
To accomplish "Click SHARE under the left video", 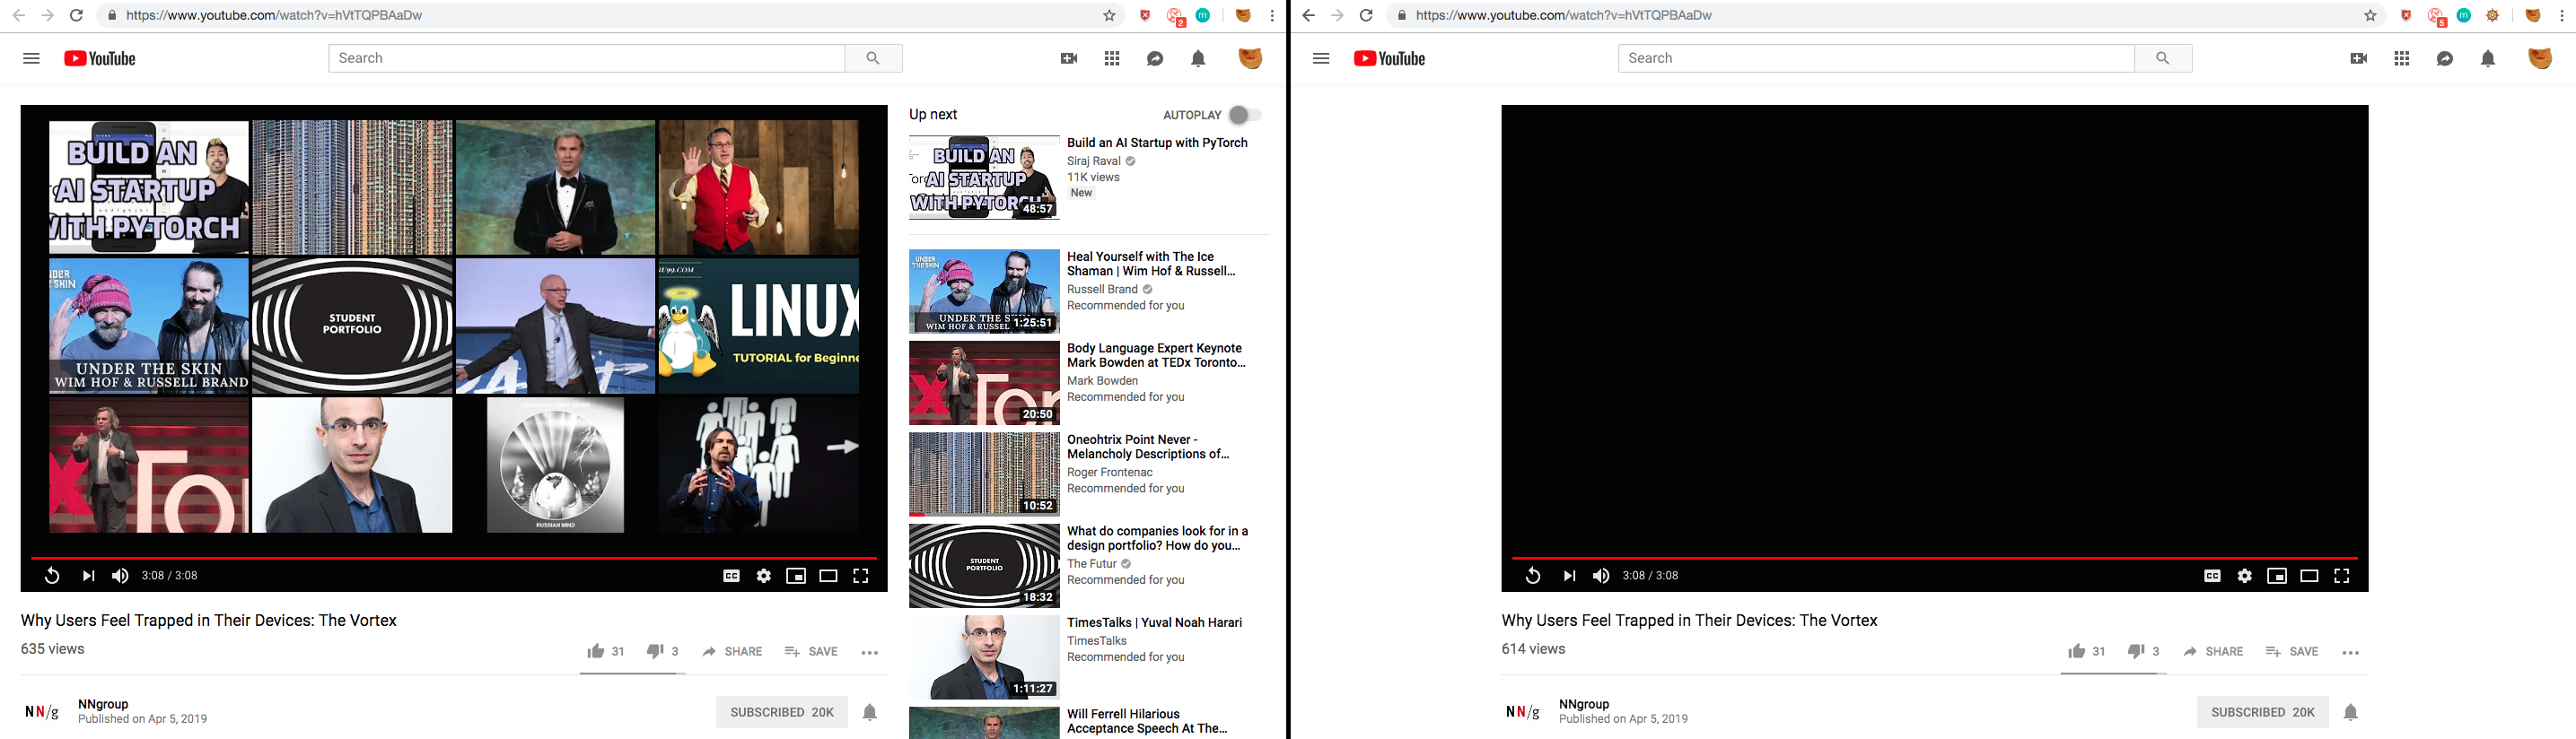I will (732, 651).
